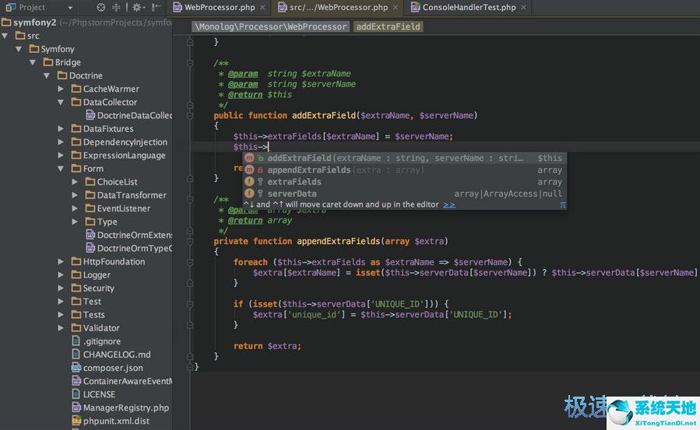
Task: Switch to the WebProcessor.php tab
Action: (x=220, y=7)
